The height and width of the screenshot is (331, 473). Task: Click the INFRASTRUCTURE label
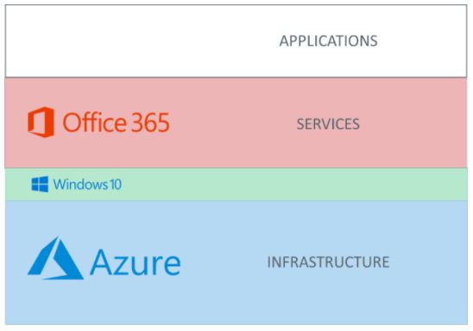coord(328,262)
